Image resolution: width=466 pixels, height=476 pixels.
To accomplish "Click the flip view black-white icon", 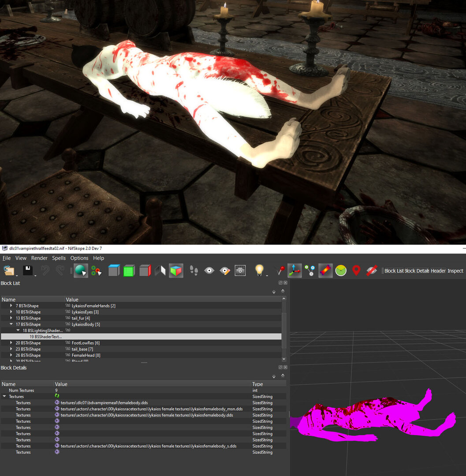I will [x=160, y=271].
